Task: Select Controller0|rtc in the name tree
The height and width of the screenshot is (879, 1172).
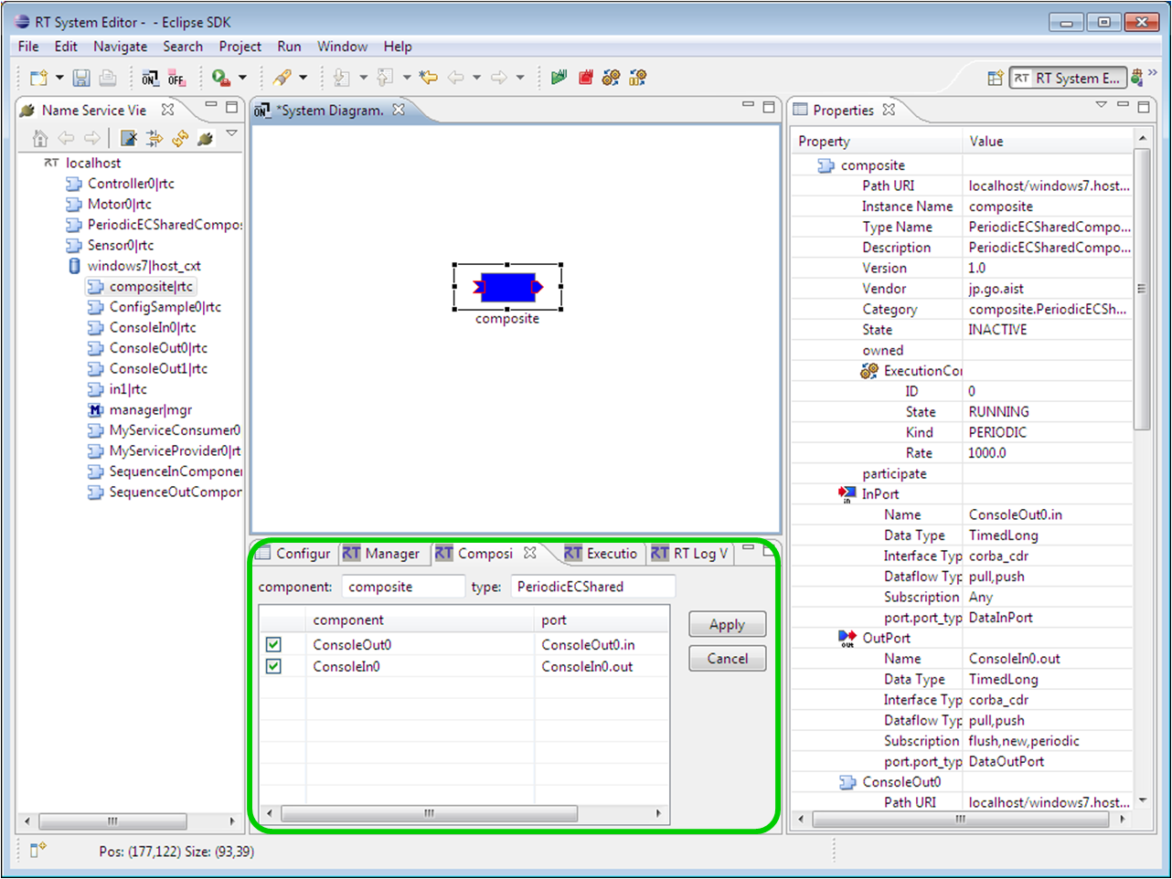Action: click(x=131, y=184)
